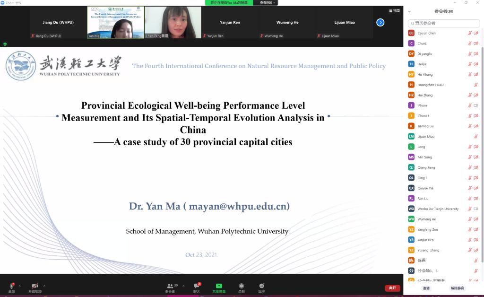The height and width of the screenshot is (297, 484).
Task: Click the green encryption shield icon
Action: click(5, 44)
